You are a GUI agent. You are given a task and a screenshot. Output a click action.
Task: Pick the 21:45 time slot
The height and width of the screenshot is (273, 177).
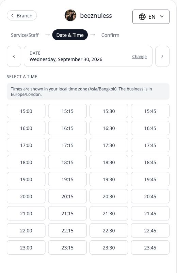pos(150,214)
